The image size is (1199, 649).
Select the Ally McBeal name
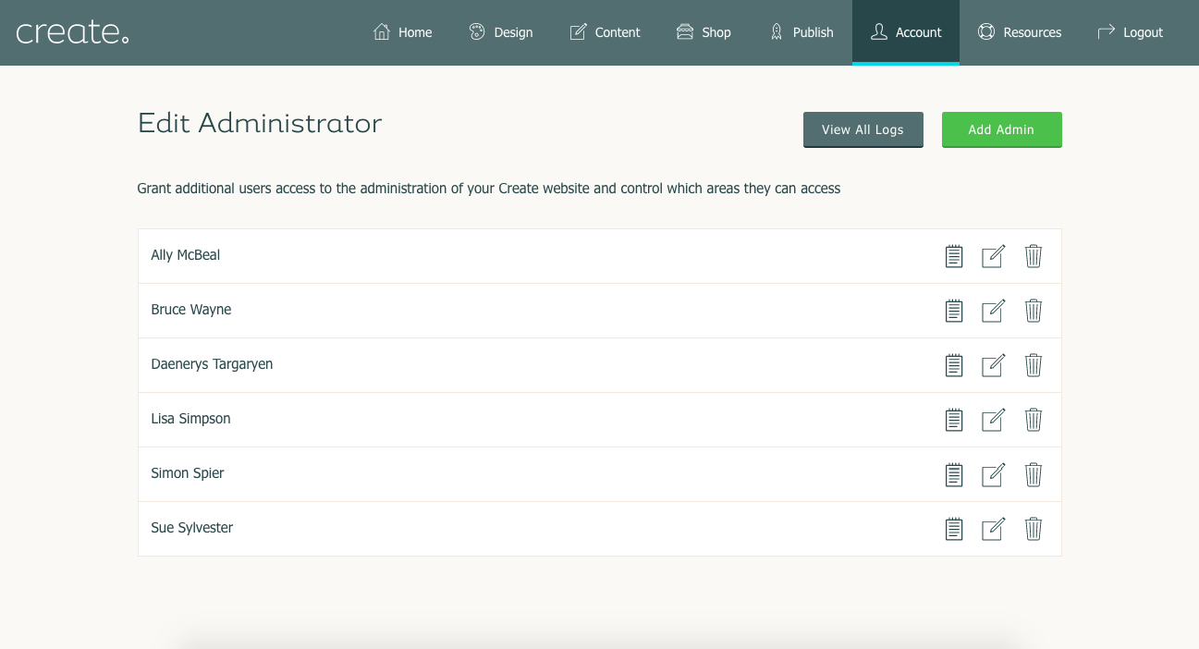(186, 255)
